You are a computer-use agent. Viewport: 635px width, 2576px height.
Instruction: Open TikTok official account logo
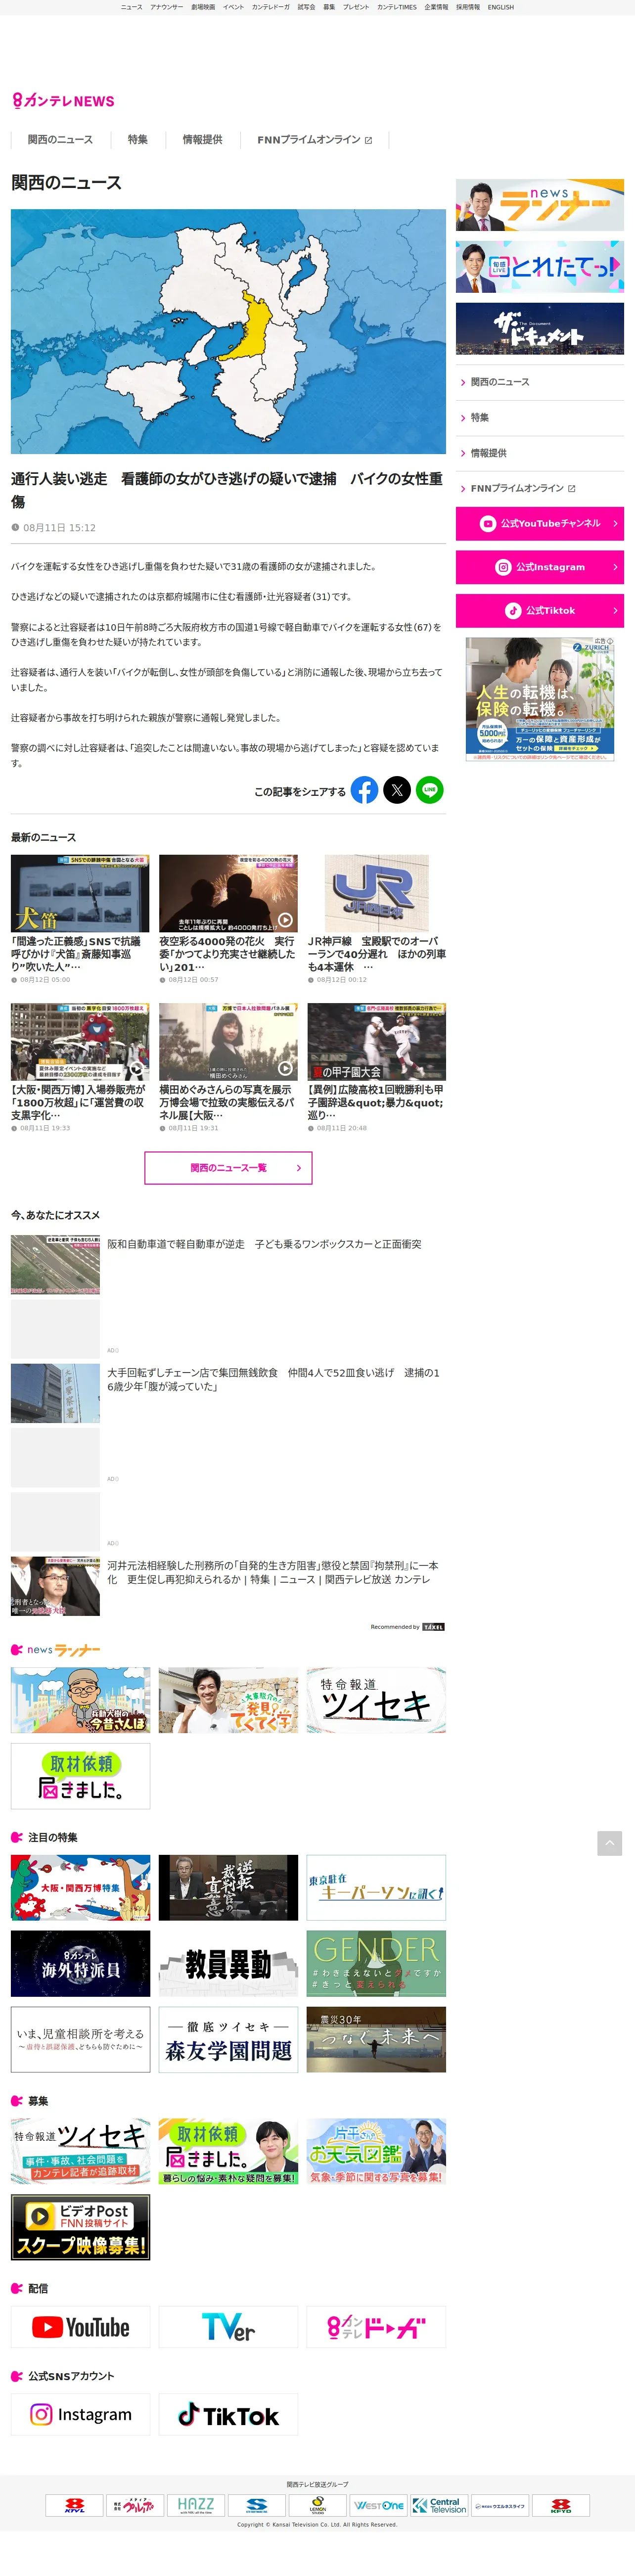(228, 2414)
